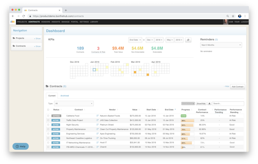Viewport: 258px width, 164px height.
Task: Click the browser forward arrow
Action: pos(18,16)
